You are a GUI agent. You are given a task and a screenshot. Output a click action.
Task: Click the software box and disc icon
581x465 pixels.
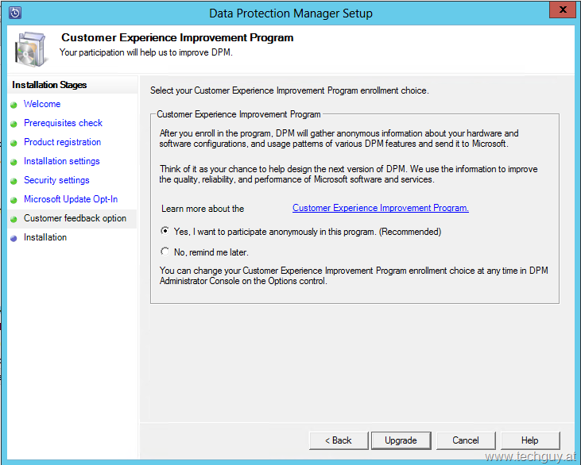click(x=31, y=49)
